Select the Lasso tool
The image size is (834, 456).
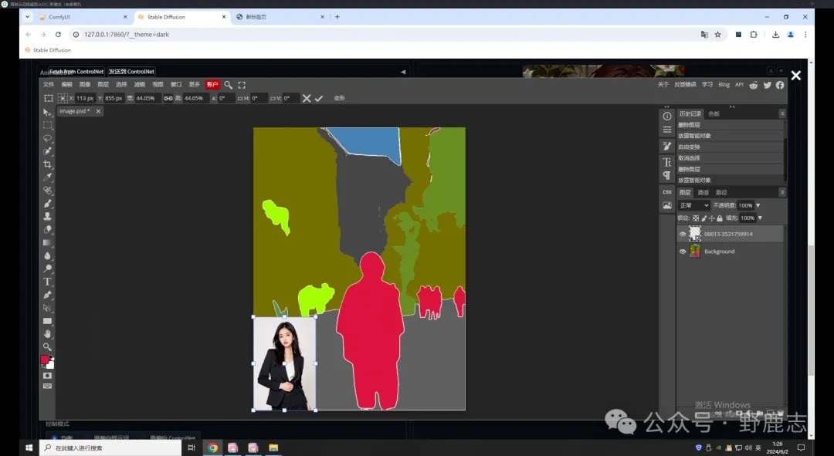click(x=47, y=138)
